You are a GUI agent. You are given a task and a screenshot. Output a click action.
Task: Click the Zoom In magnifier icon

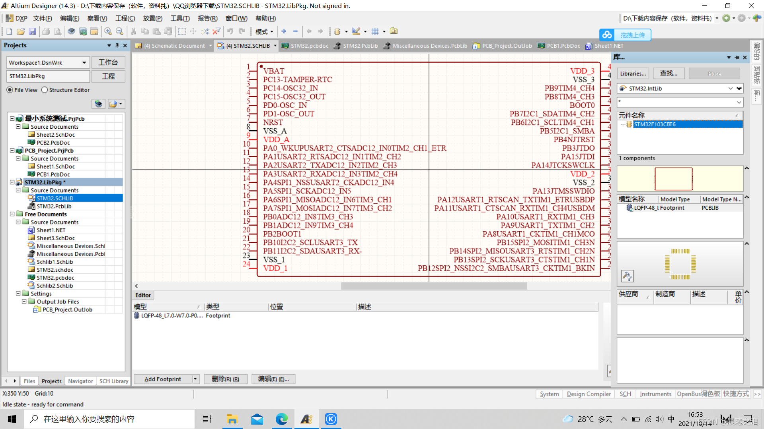tap(108, 31)
